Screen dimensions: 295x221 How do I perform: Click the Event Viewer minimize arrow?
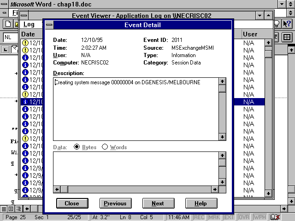coord(260,15)
